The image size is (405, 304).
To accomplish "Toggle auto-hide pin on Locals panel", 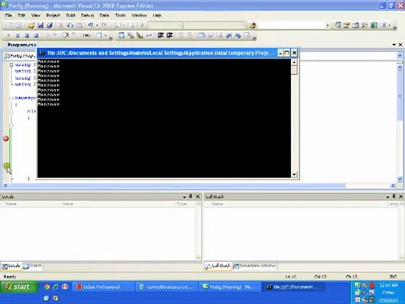I will (191, 196).
